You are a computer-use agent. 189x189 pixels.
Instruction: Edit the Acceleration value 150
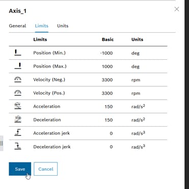coord(109,107)
